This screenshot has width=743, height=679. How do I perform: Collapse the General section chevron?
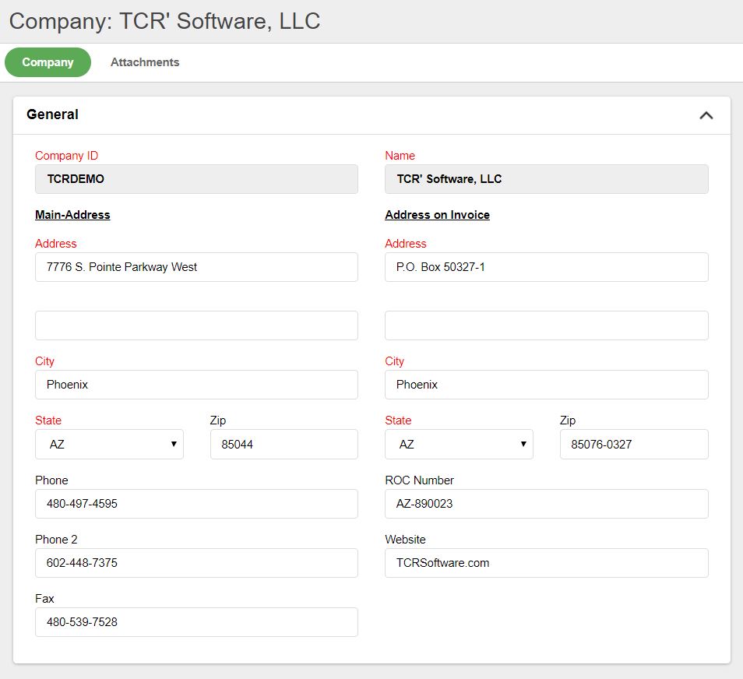tap(706, 115)
